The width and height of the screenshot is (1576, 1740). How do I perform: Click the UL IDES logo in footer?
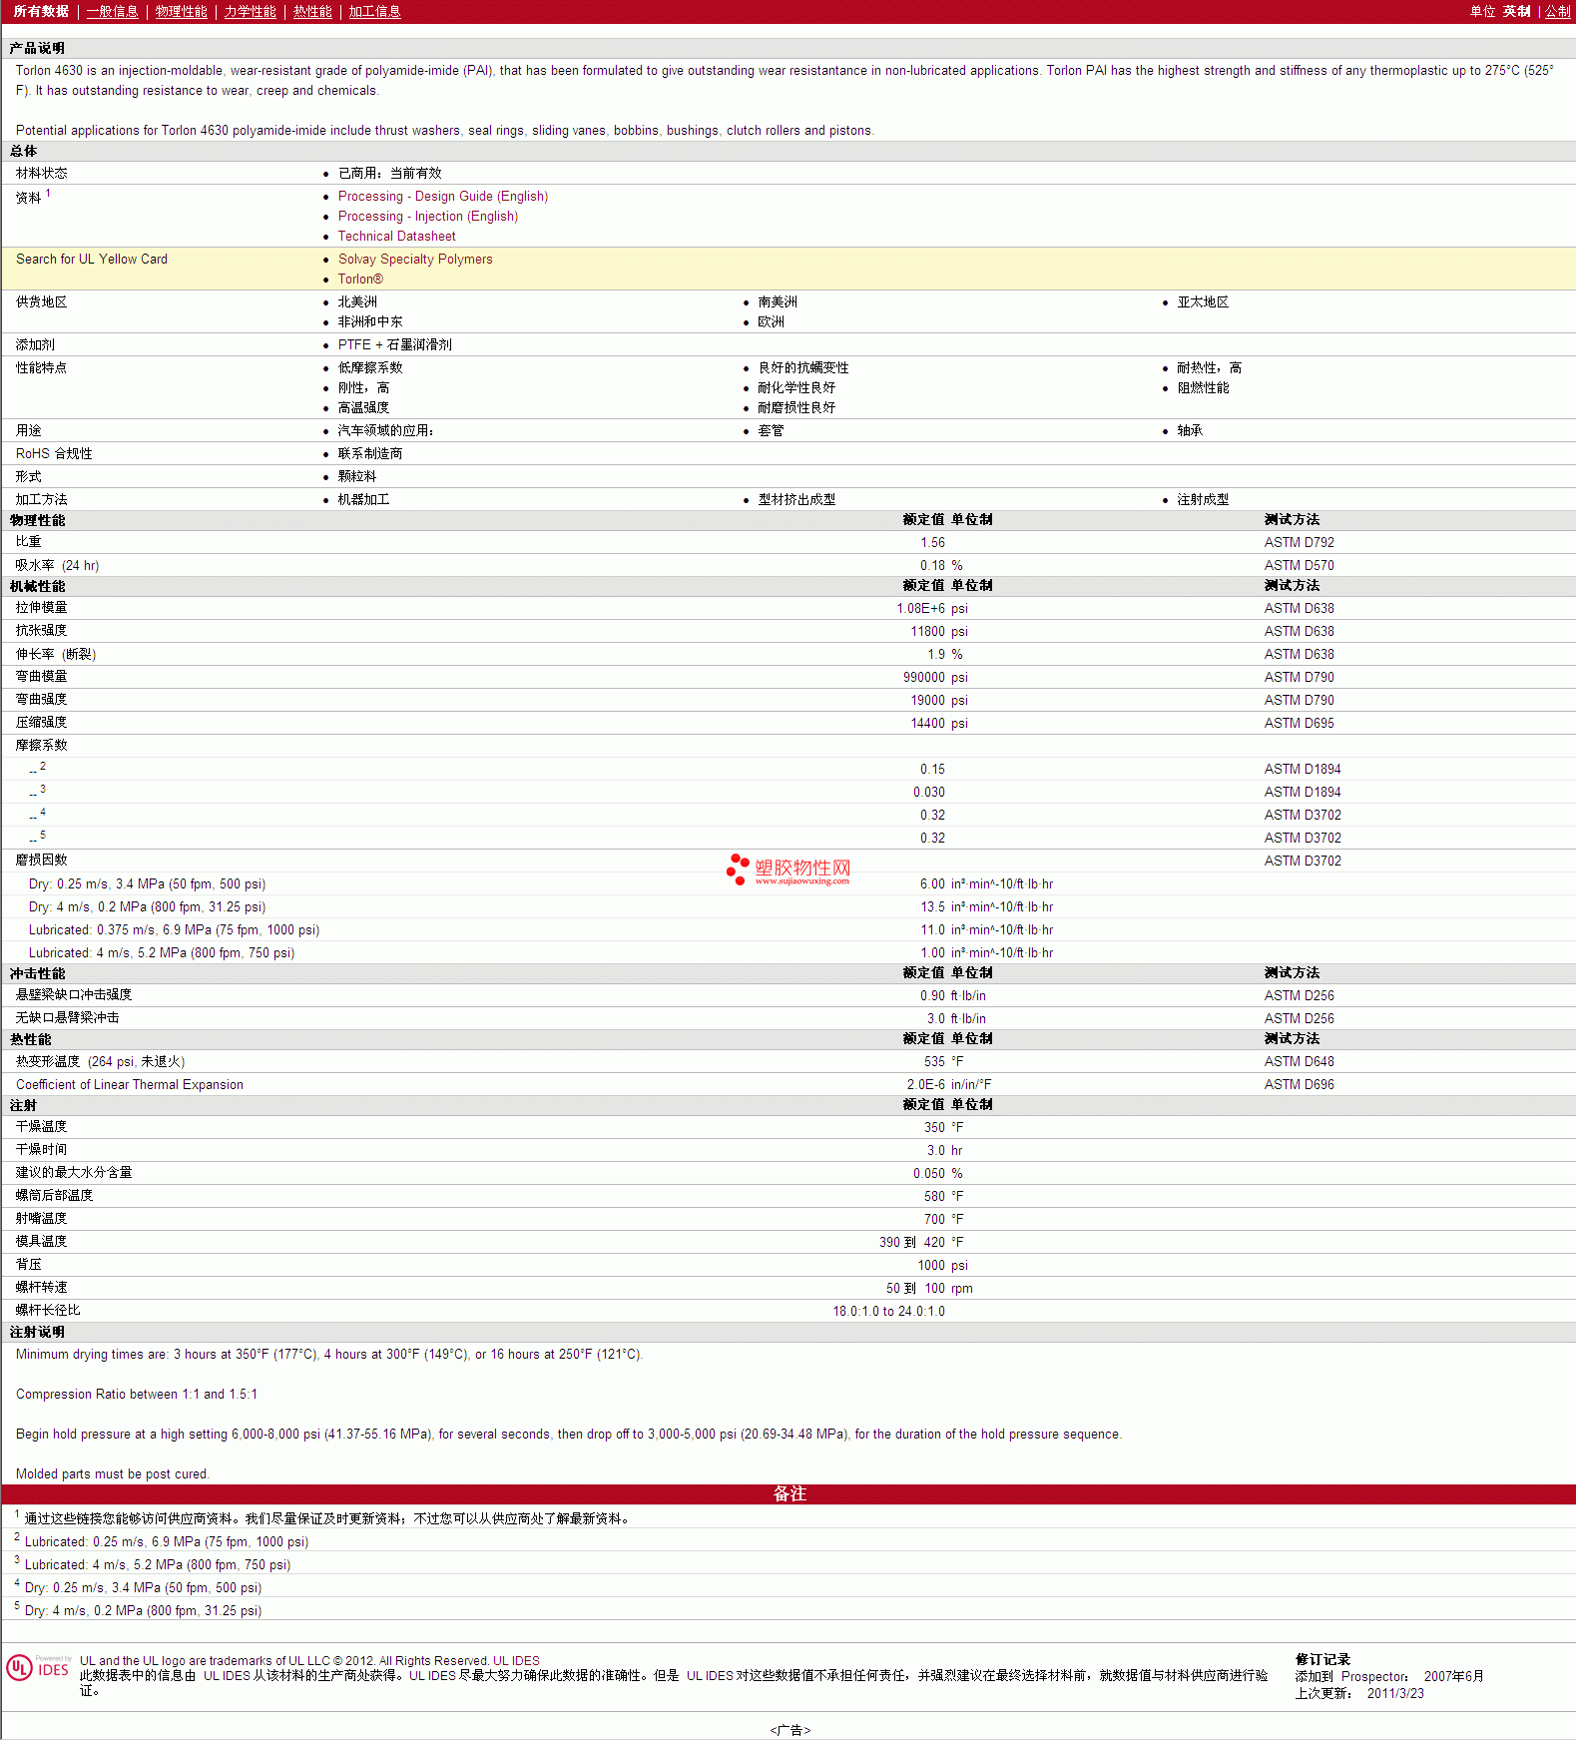pos(38,1668)
